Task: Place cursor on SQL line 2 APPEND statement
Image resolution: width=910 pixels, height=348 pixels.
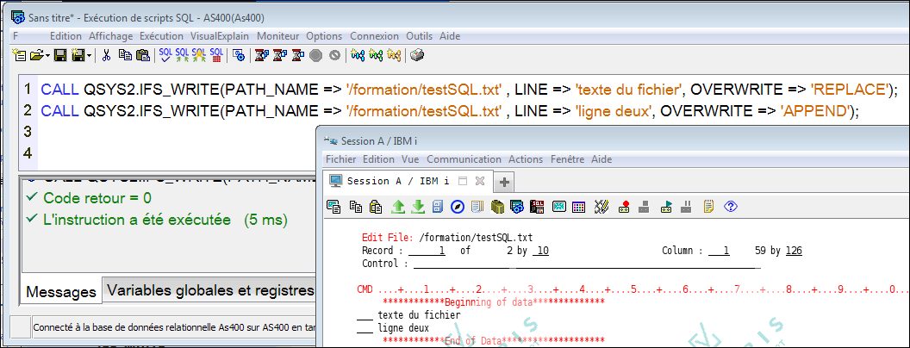Action: click(450, 111)
